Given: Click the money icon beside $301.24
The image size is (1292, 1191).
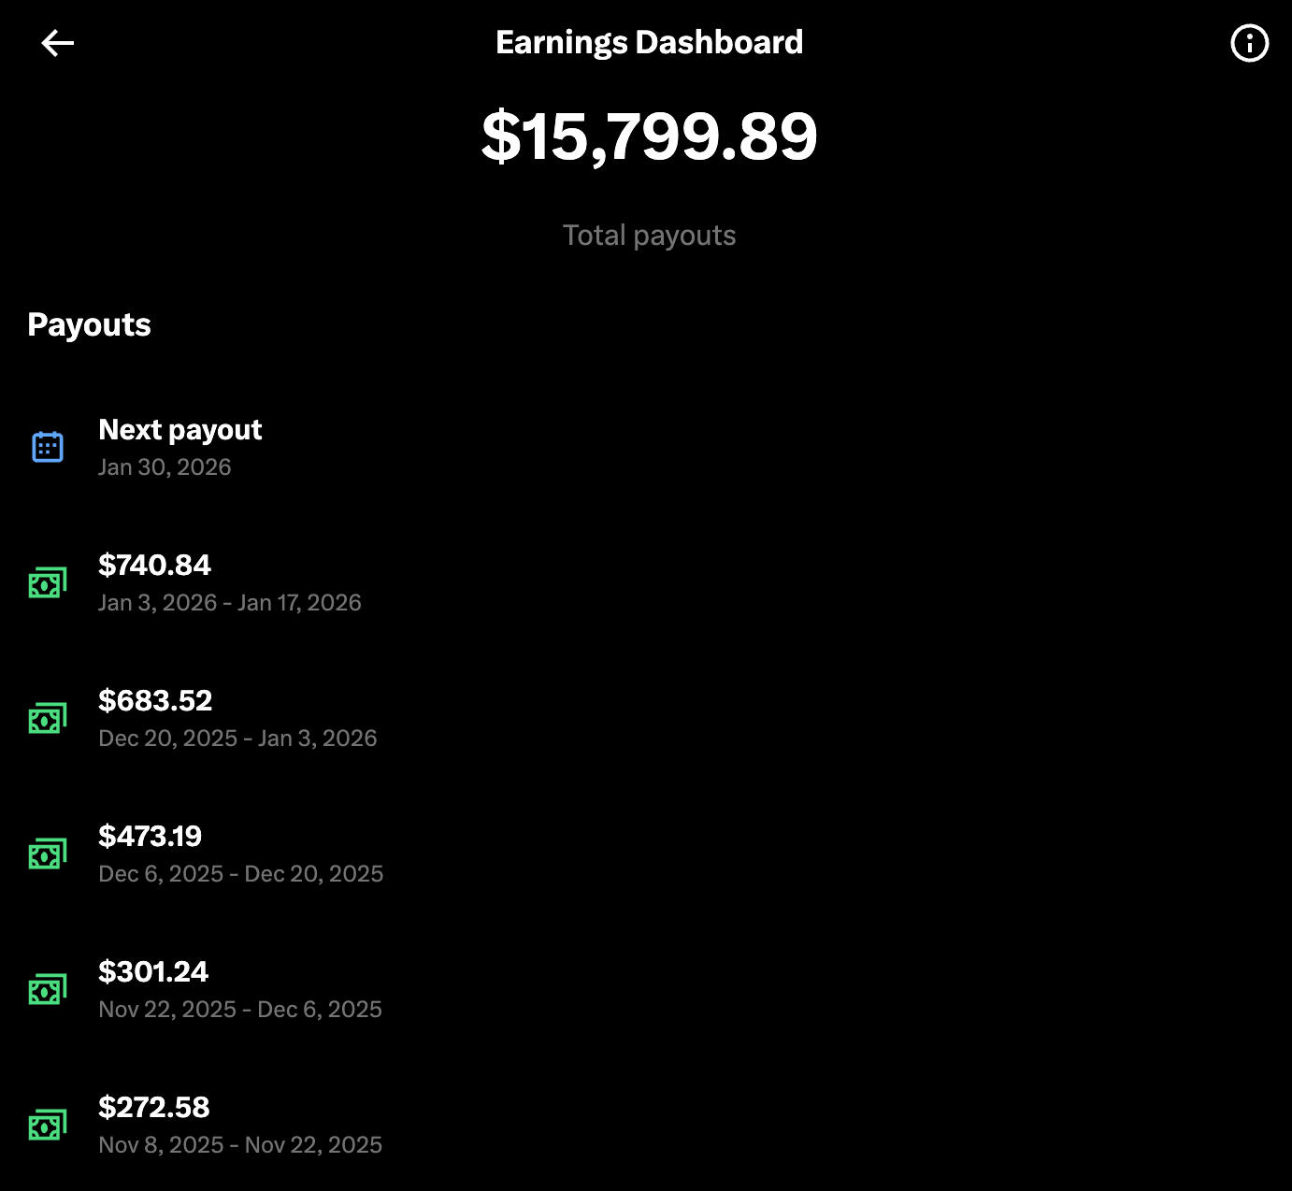Looking at the screenshot, I should (x=48, y=990).
